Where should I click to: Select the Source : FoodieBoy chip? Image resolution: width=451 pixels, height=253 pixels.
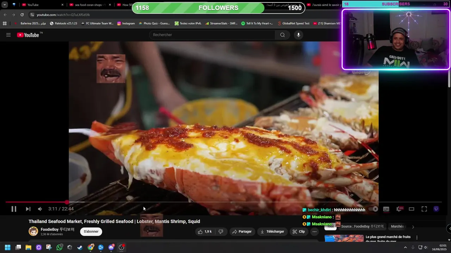pos(362,226)
